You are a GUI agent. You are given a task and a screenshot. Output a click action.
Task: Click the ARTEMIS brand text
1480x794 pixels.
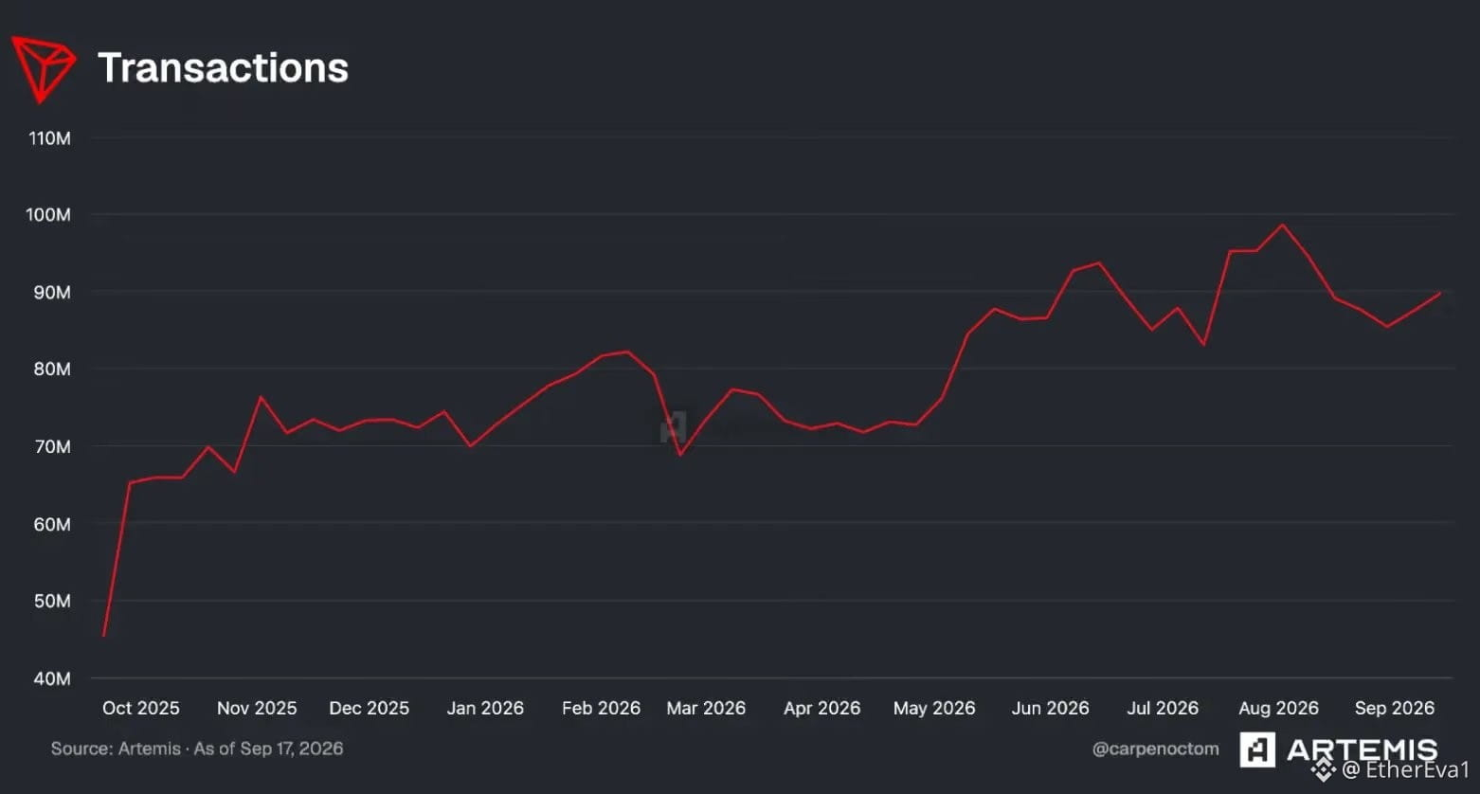click(1362, 749)
